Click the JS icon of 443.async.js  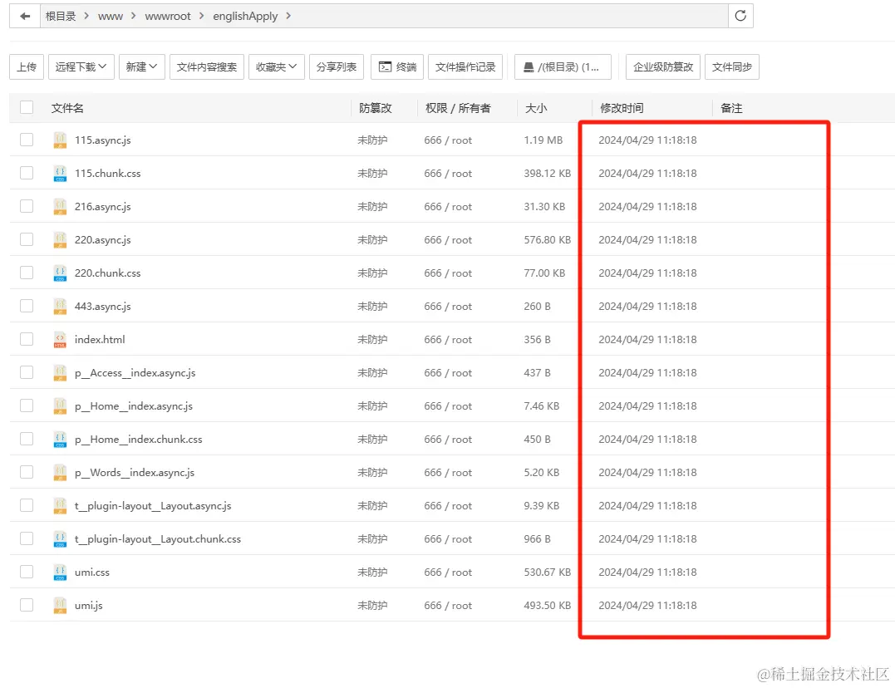coord(60,306)
